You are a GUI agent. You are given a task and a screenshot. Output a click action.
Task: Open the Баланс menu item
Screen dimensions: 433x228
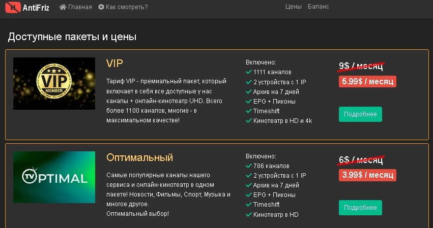pyautogui.click(x=319, y=7)
